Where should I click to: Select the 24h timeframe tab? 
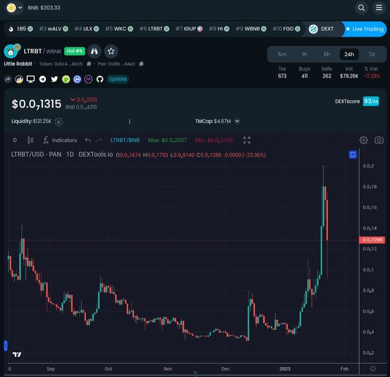(x=349, y=54)
